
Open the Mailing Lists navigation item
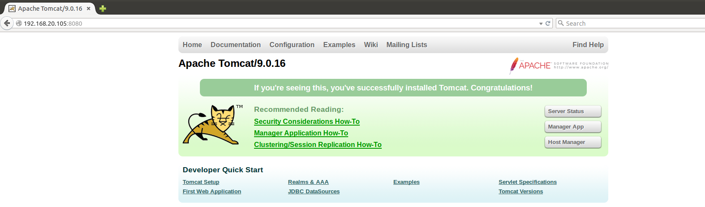coord(407,45)
